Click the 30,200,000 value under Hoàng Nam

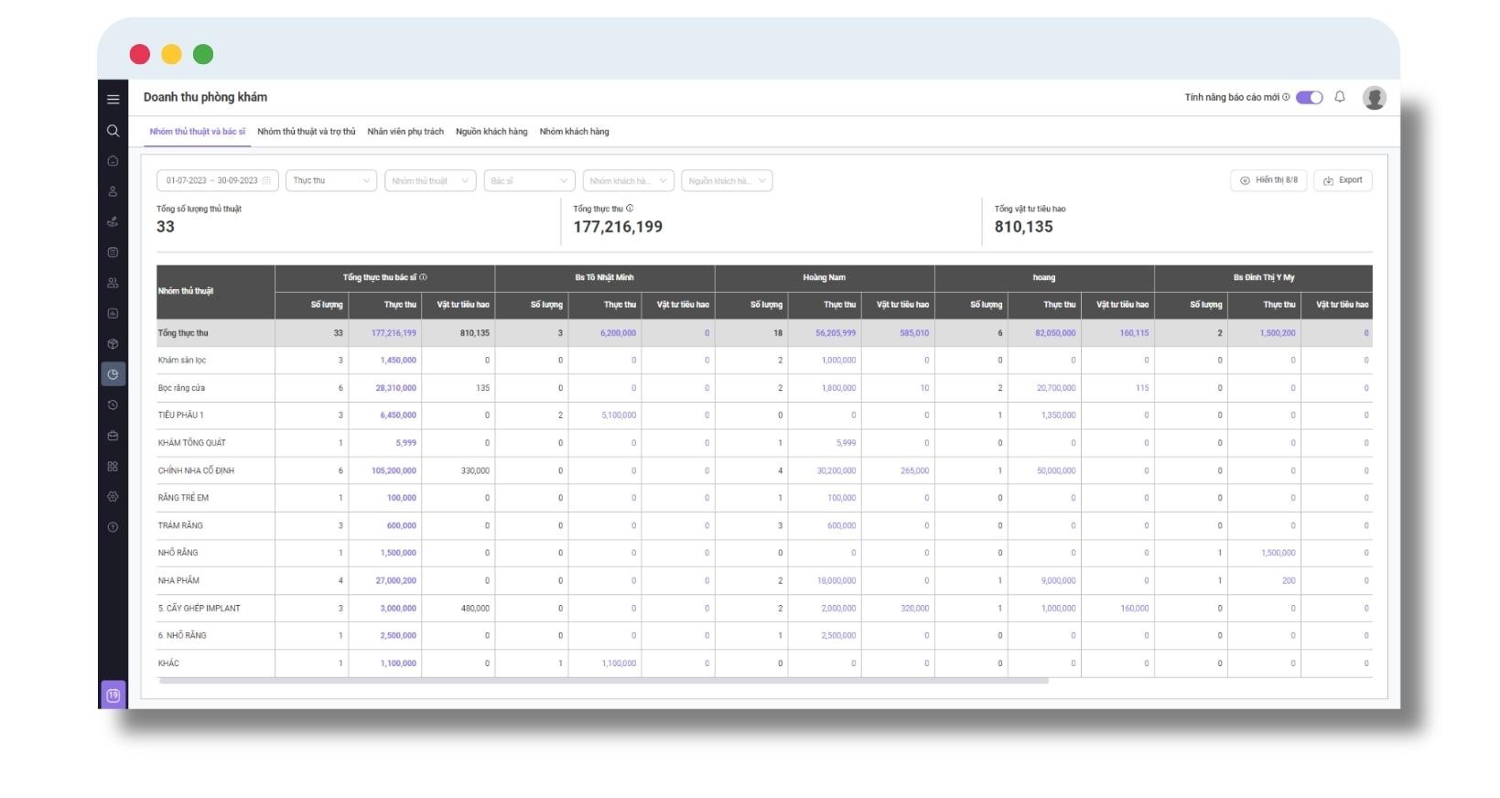(x=836, y=470)
